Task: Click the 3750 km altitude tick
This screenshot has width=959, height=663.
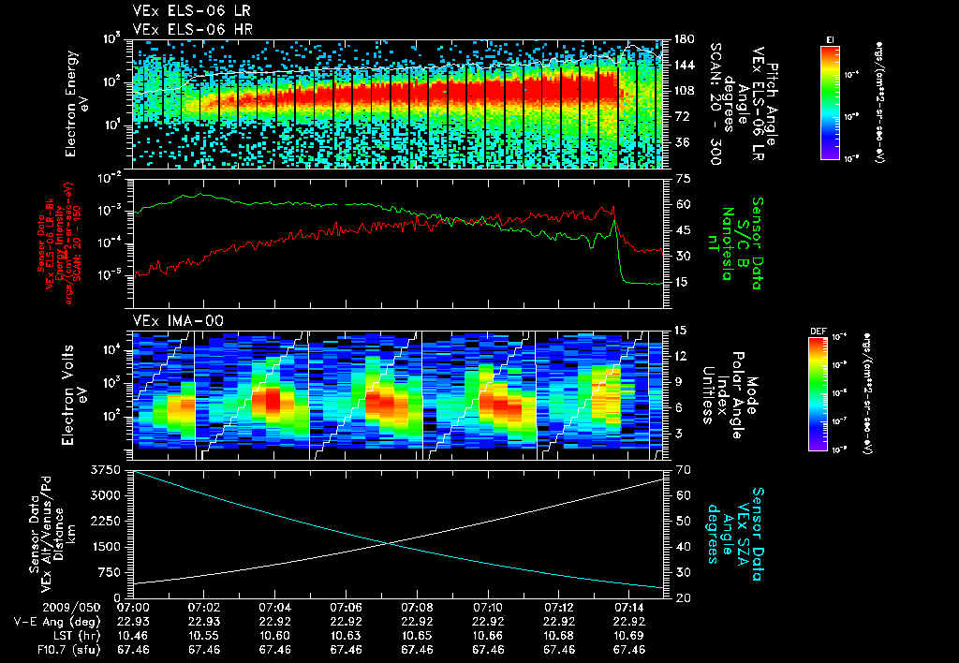Action: [105, 470]
